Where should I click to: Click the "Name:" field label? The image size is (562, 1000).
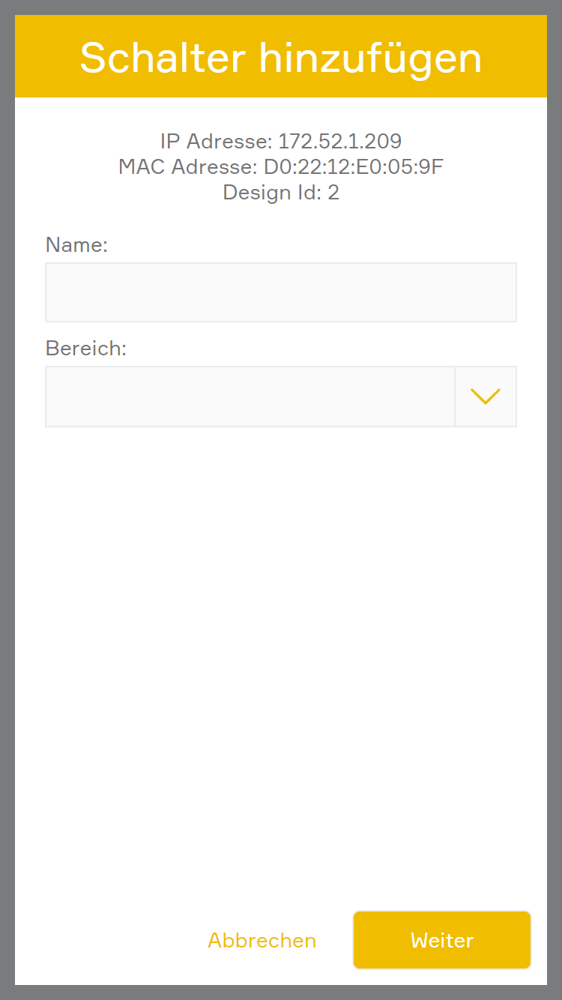click(x=76, y=245)
